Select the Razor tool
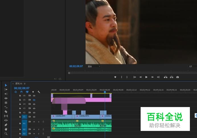Screen dimensions: 197x138 click(x=6, y=112)
